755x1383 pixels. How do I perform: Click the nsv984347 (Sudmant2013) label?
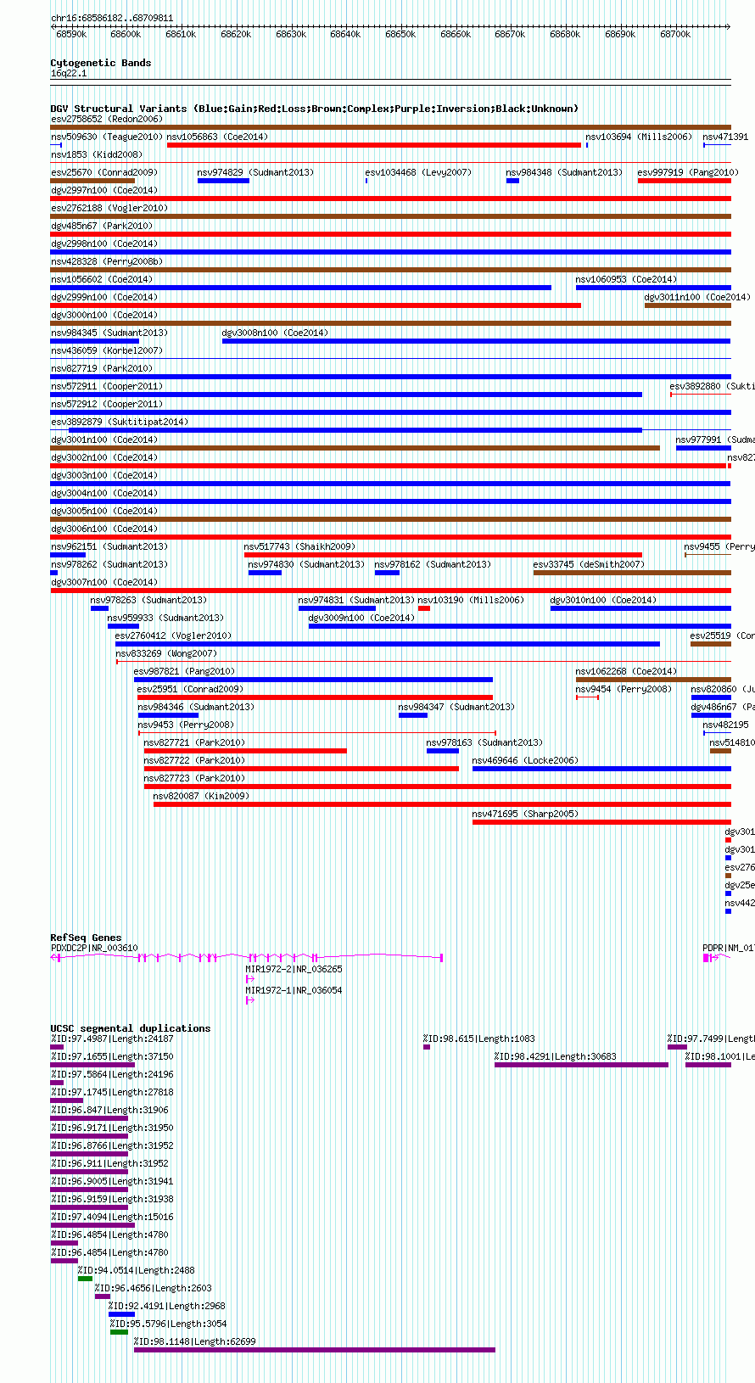[456, 707]
